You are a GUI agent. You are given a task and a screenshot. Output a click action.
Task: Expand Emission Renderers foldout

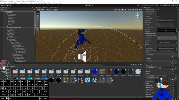click(x=144, y=33)
